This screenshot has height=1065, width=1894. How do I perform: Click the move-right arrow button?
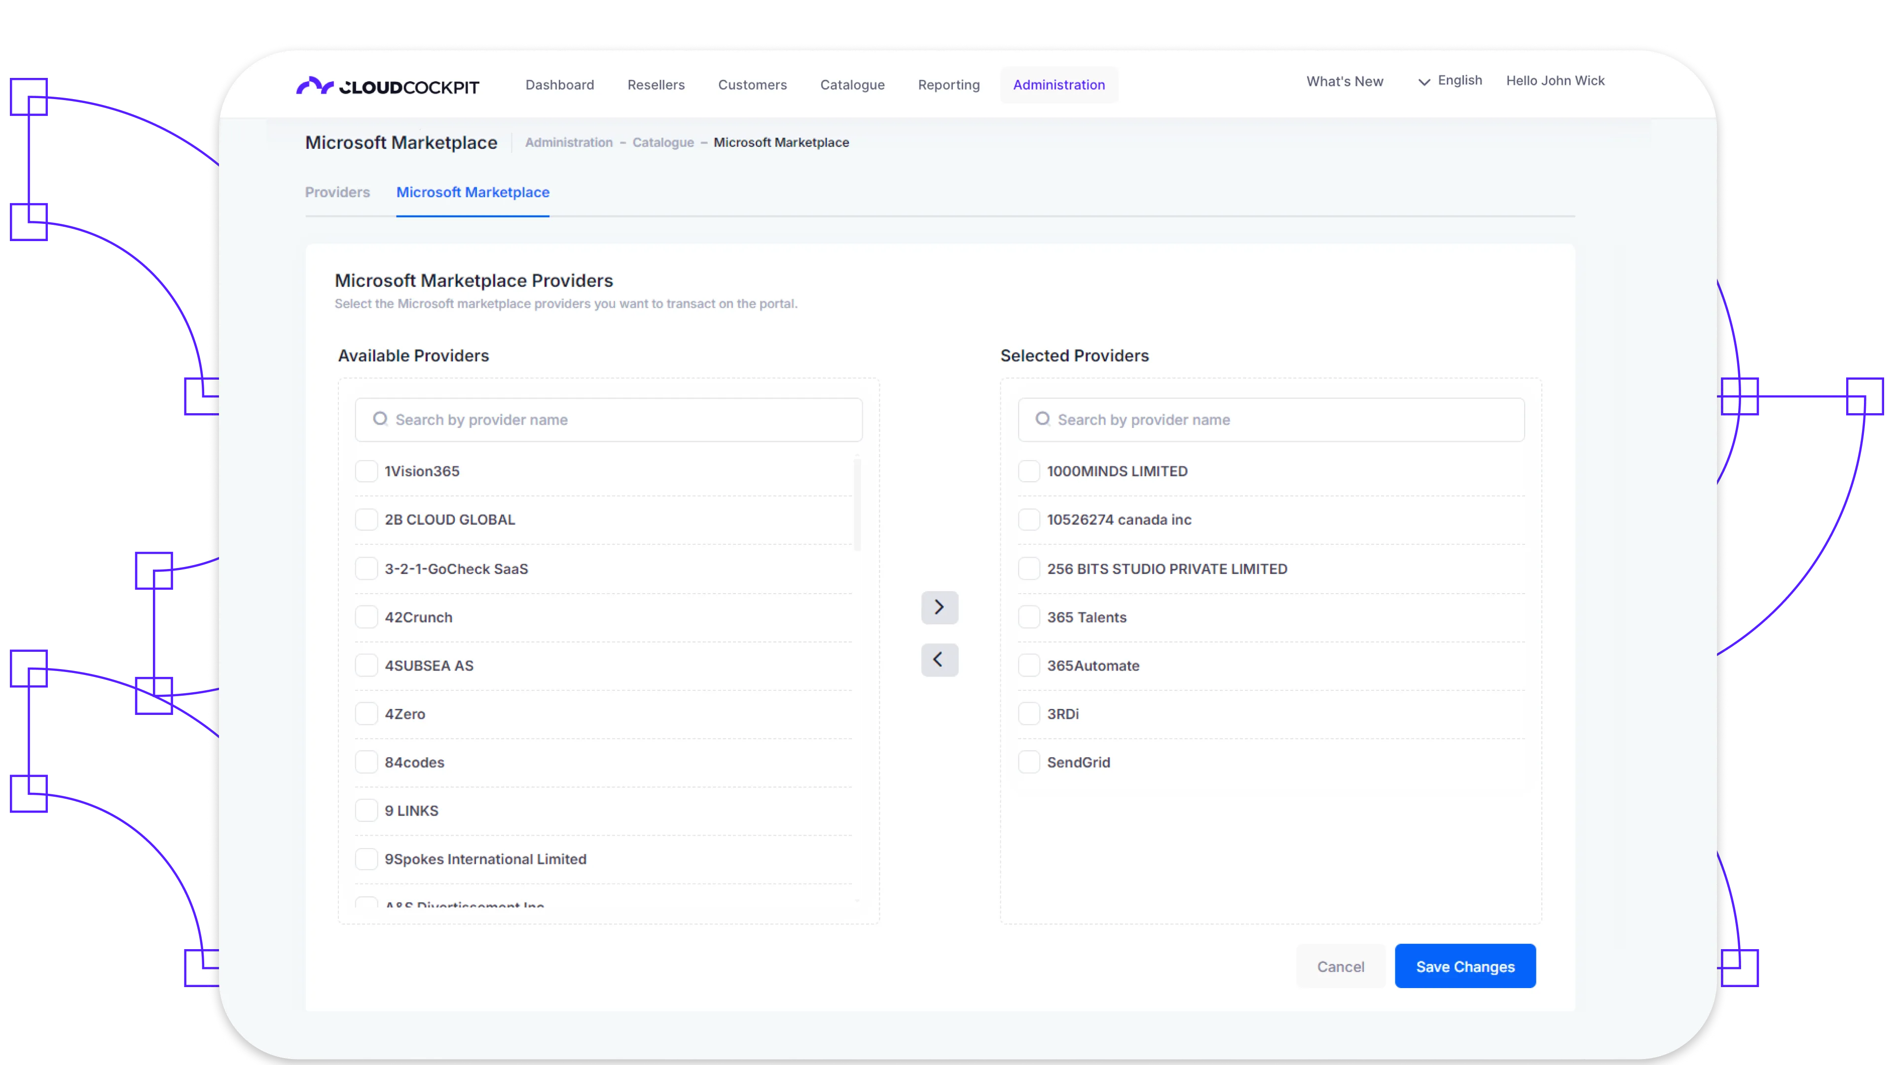tap(939, 607)
